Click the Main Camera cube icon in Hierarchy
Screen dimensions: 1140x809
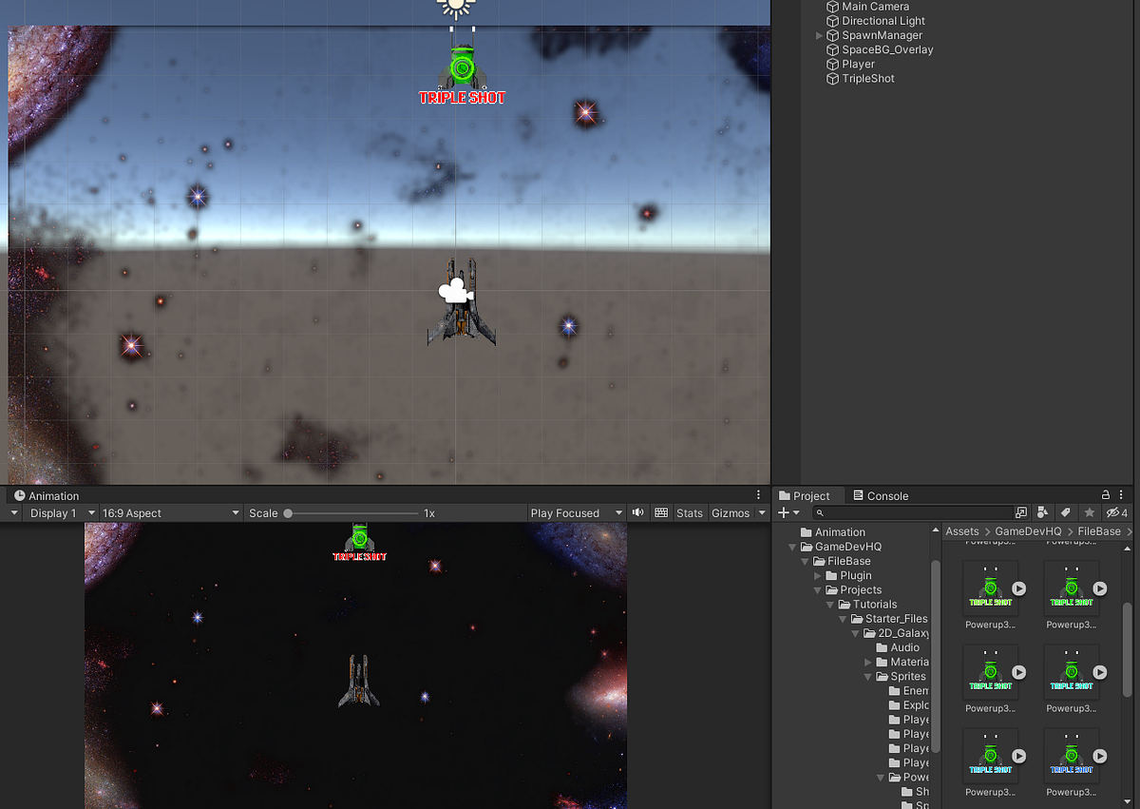(831, 7)
